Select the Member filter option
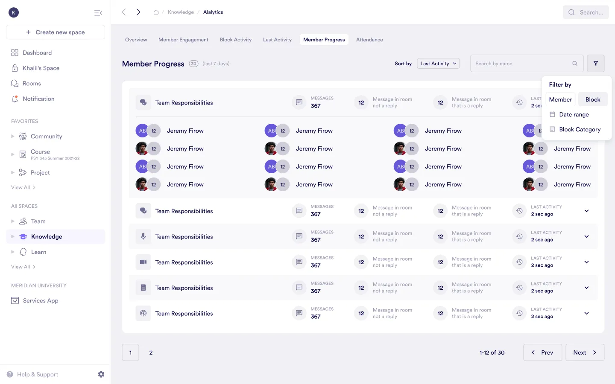 click(560, 99)
